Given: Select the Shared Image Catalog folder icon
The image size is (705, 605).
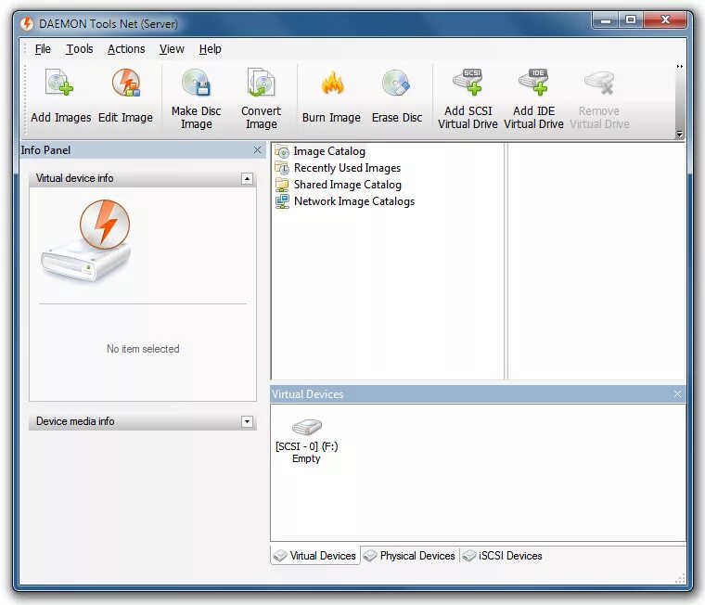Looking at the screenshot, I should pos(282,185).
